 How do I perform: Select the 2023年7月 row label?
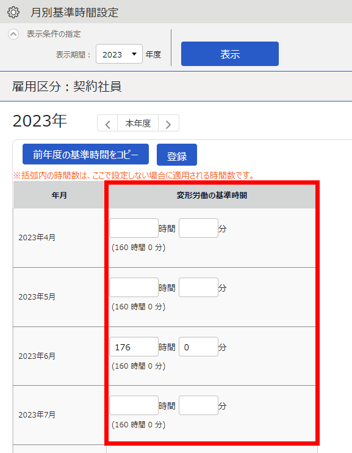(37, 415)
